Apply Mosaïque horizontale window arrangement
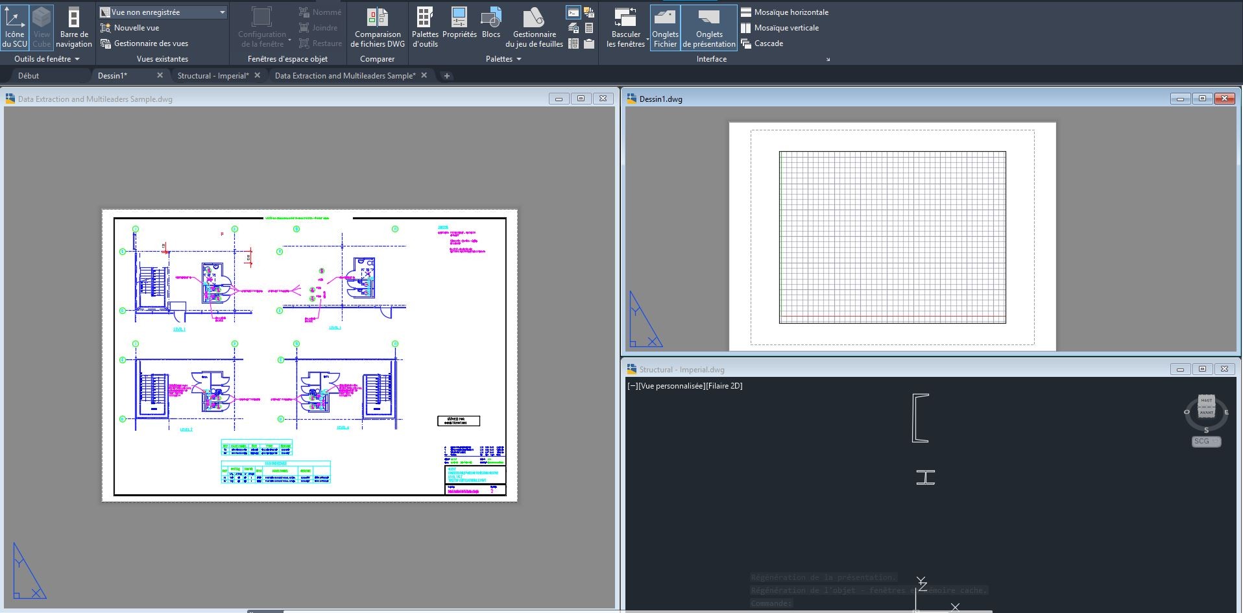1243x613 pixels. pyautogui.click(x=785, y=12)
